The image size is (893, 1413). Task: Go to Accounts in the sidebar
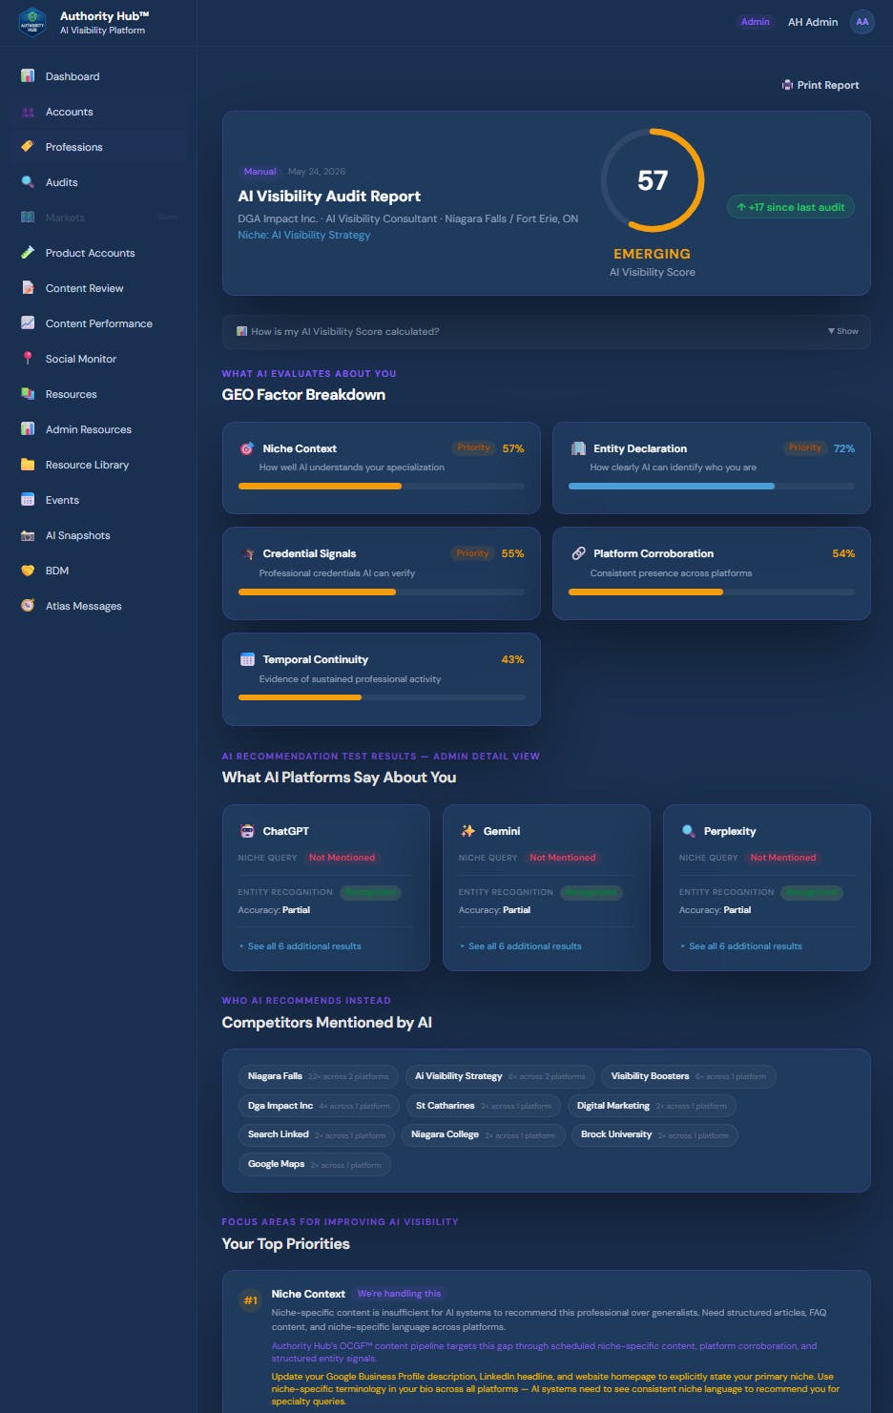(98, 112)
